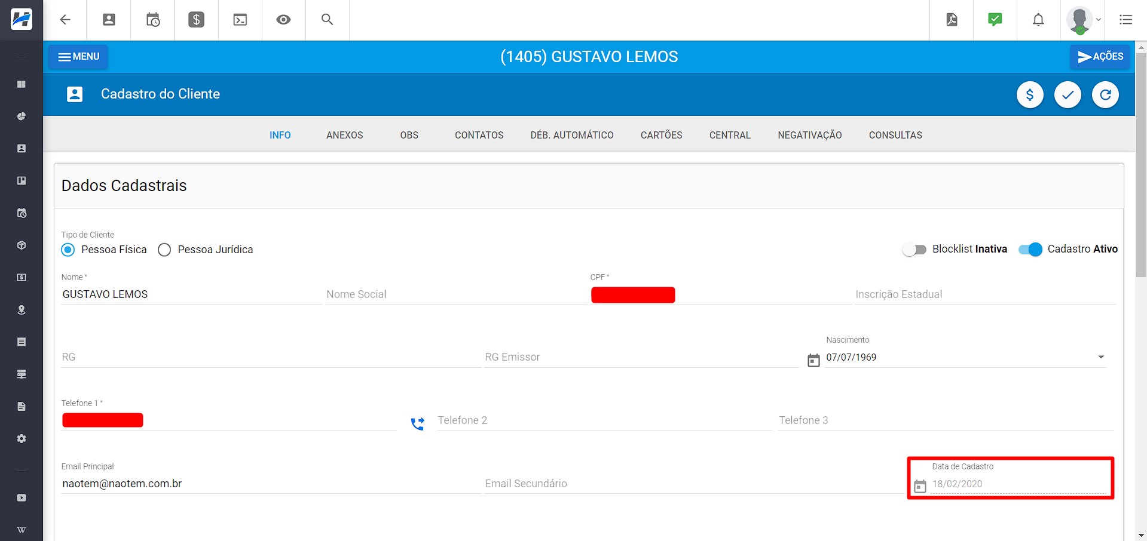Switch to the ANEXOS tab
This screenshot has width=1147, height=541.
pyautogui.click(x=344, y=135)
